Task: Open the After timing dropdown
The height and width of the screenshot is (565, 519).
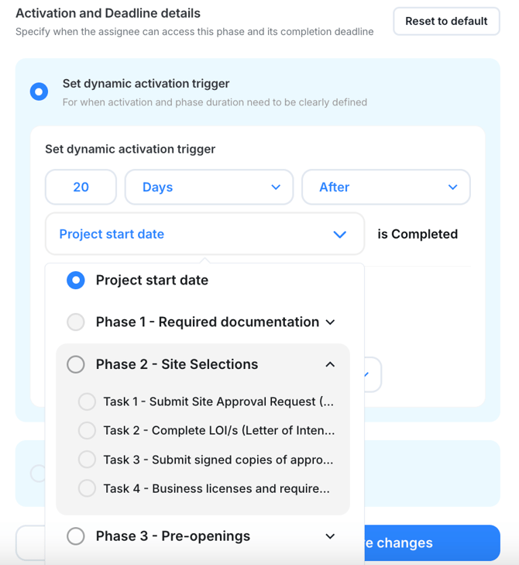Action: click(385, 188)
